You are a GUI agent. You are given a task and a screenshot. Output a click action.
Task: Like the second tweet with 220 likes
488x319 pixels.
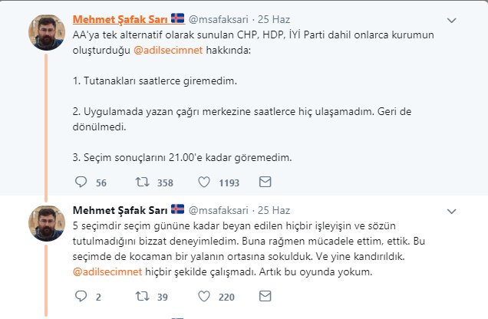205,295
